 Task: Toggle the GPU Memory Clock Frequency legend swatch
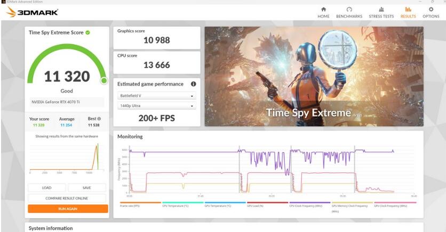tap(352, 203)
